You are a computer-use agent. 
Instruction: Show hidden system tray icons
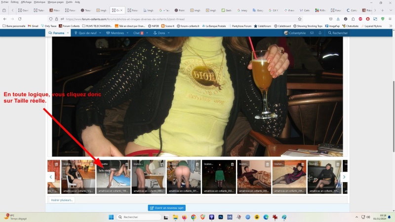(356, 217)
